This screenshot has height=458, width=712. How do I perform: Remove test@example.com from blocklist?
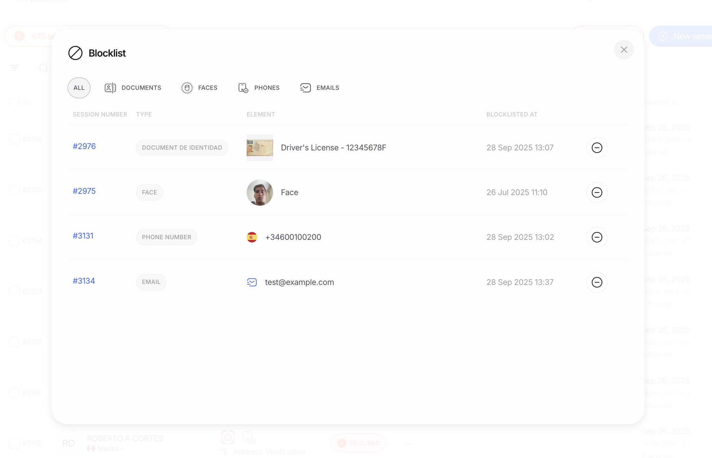pos(597,282)
